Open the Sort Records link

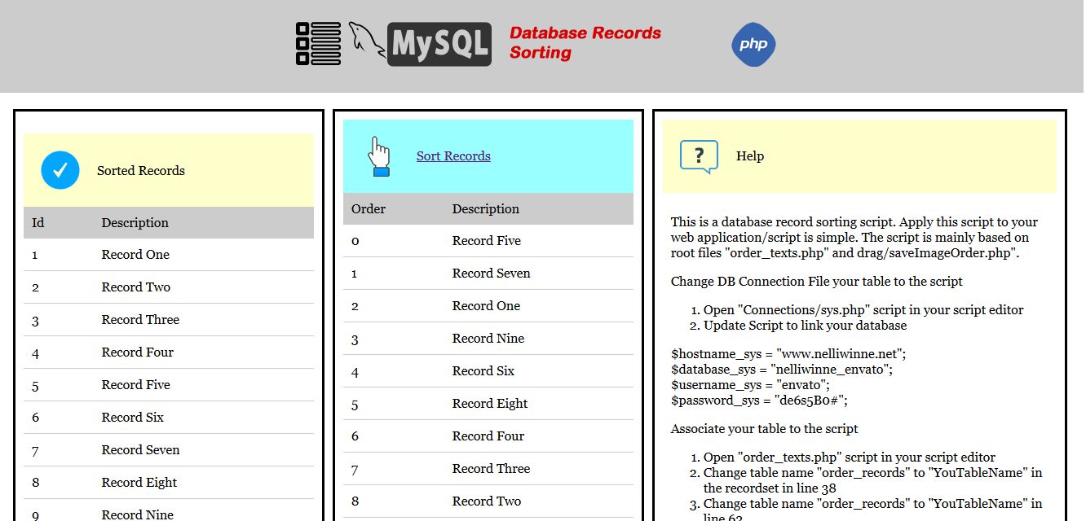(453, 156)
